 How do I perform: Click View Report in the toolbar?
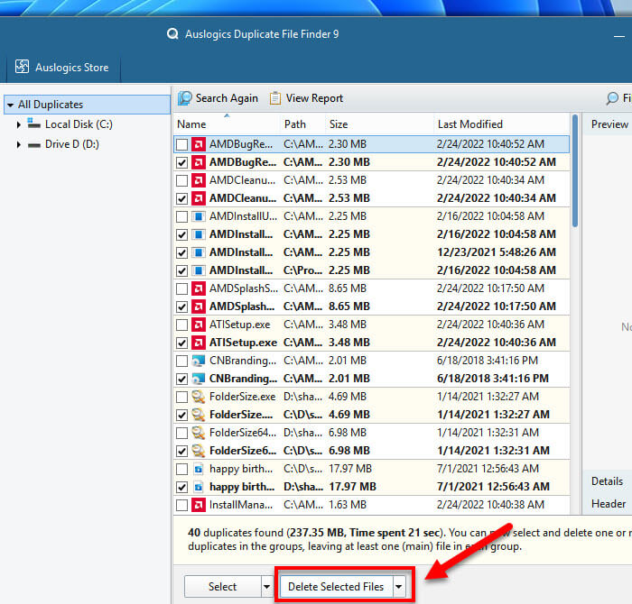(x=306, y=97)
